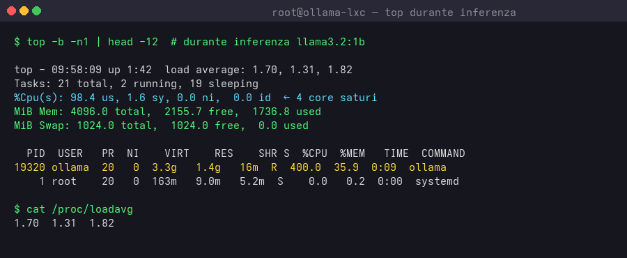Click the yellow minimize window button
Image resolution: width=627 pixels, height=258 pixels.
coord(24,10)
